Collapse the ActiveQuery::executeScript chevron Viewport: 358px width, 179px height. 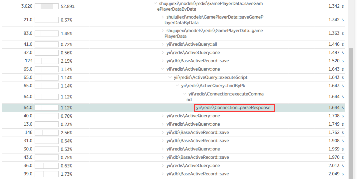170,78
